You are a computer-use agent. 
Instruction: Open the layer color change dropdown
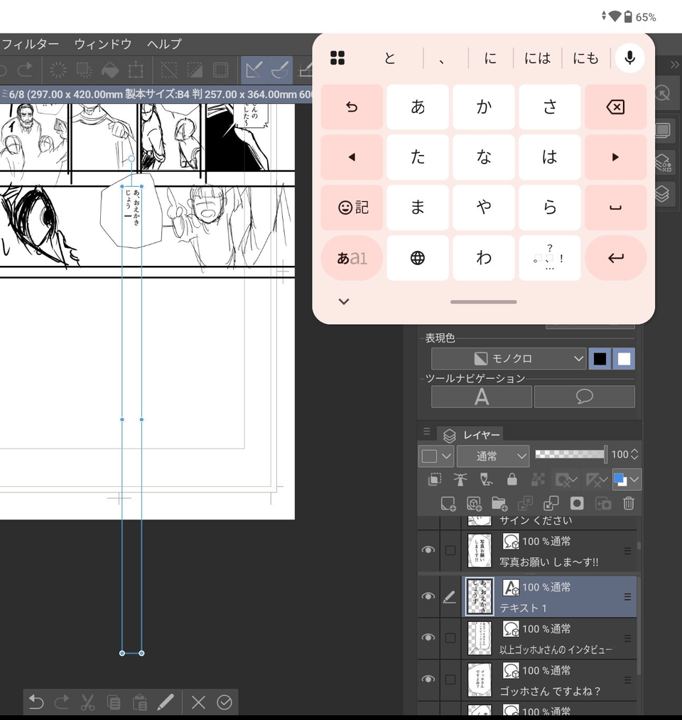(627, 480)
